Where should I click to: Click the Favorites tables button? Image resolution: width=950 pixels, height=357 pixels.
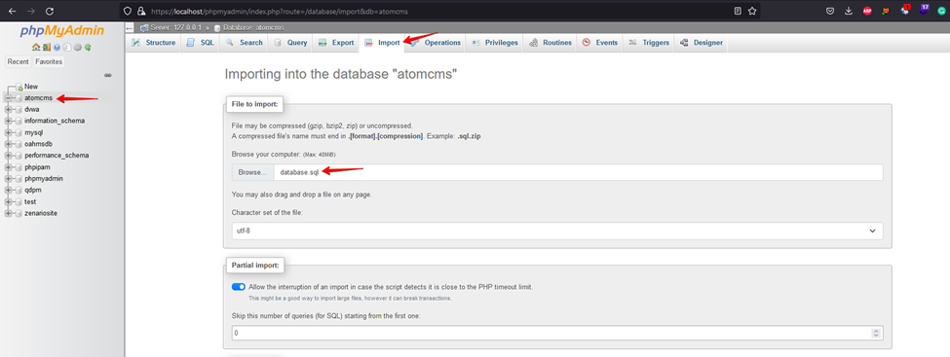point(49,61)
